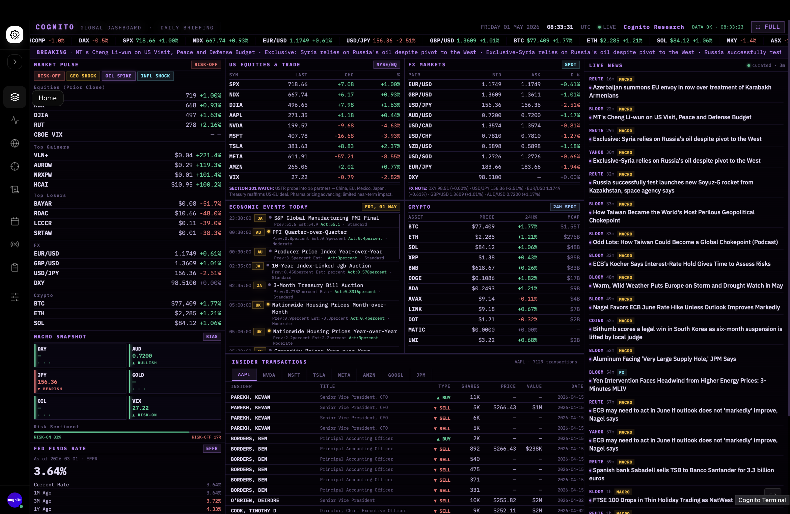Click the SPOT badge in FX Markets
The height and width of the screenshot is (514, 790).
coord(570,65)
